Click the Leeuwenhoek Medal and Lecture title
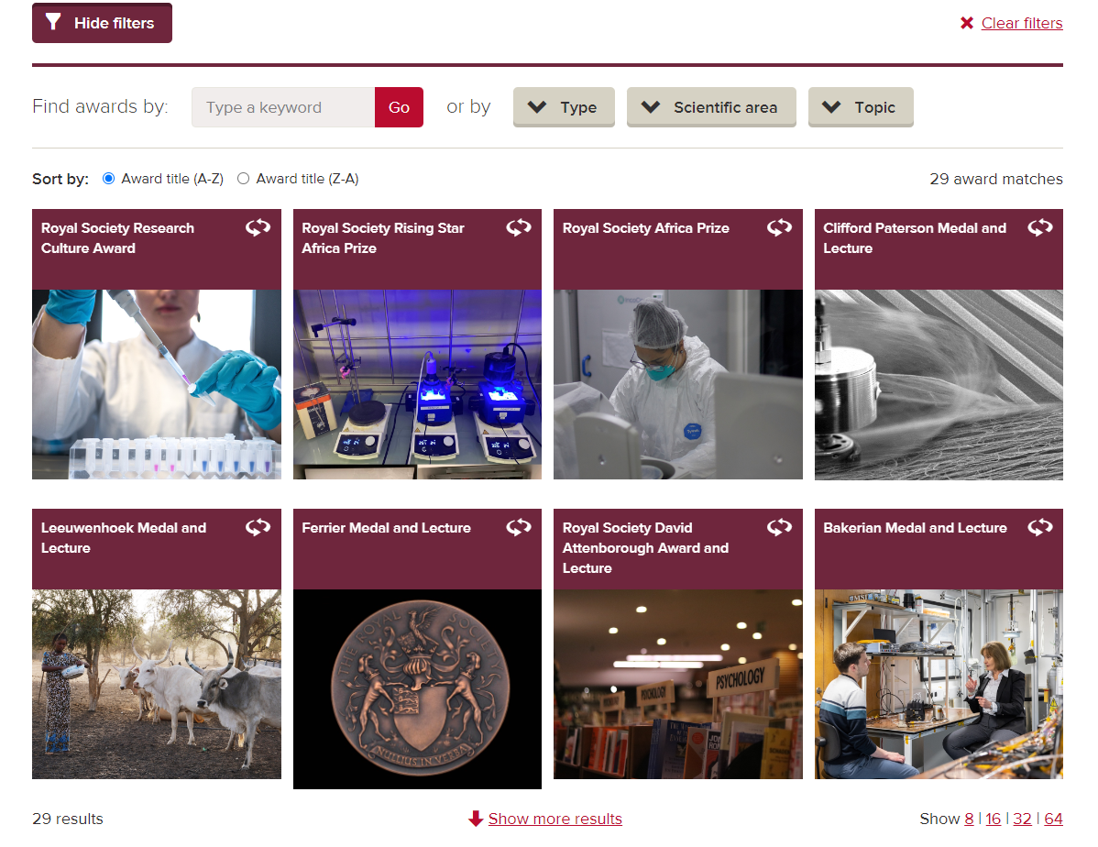 (x=123, y=538)
